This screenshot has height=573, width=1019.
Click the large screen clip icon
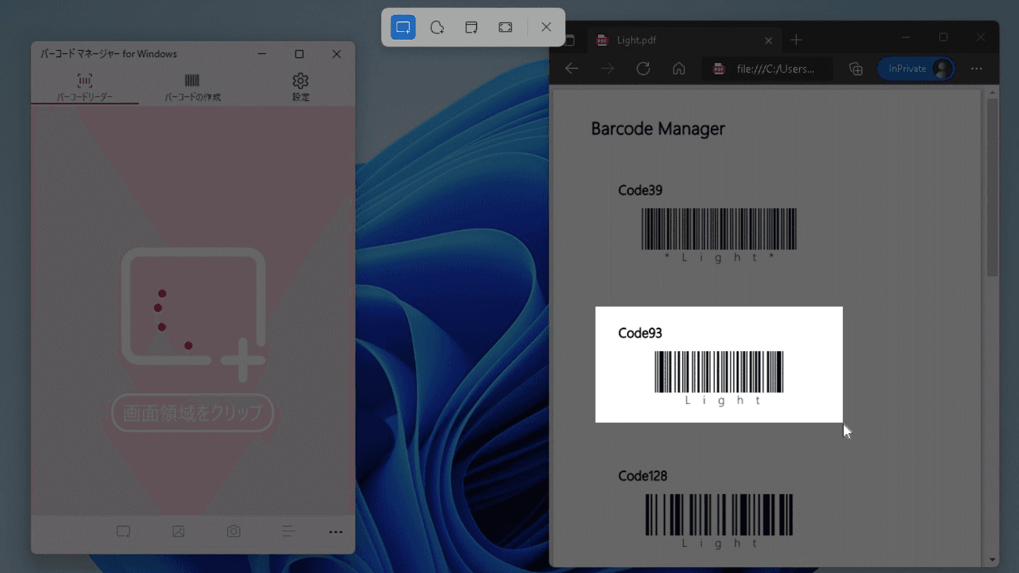coord(193,314)
